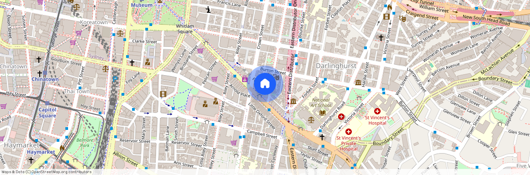Click the church cross on Victoria Street
The height and width of the screenshot is (175, 530).
381,38
